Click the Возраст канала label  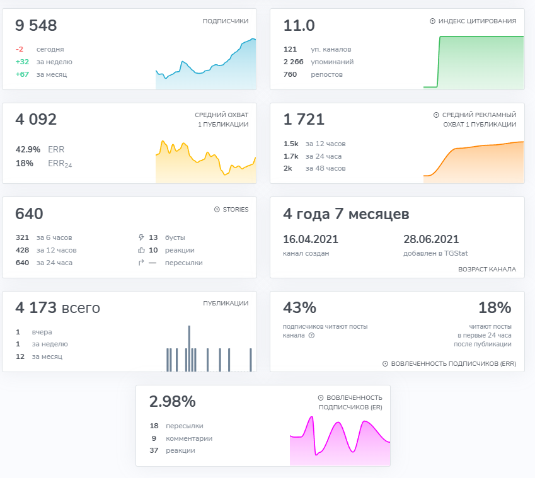(x=487, y=270)
